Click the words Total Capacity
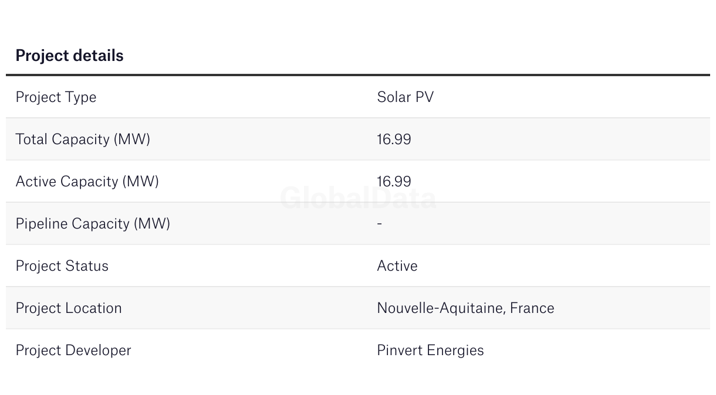The width and height of the screenshot is (716, 395). 63,139
